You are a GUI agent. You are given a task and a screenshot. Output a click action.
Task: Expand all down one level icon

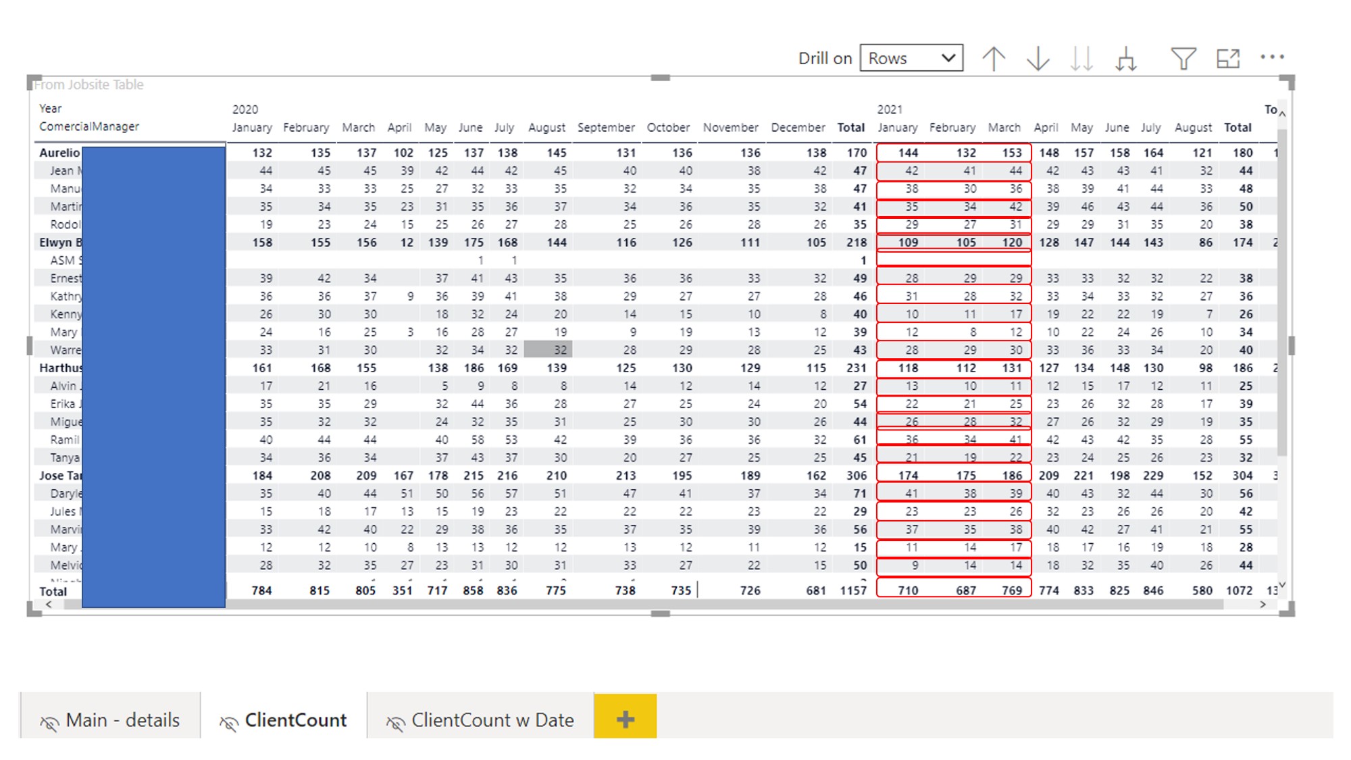click(x=1126, y=59)
